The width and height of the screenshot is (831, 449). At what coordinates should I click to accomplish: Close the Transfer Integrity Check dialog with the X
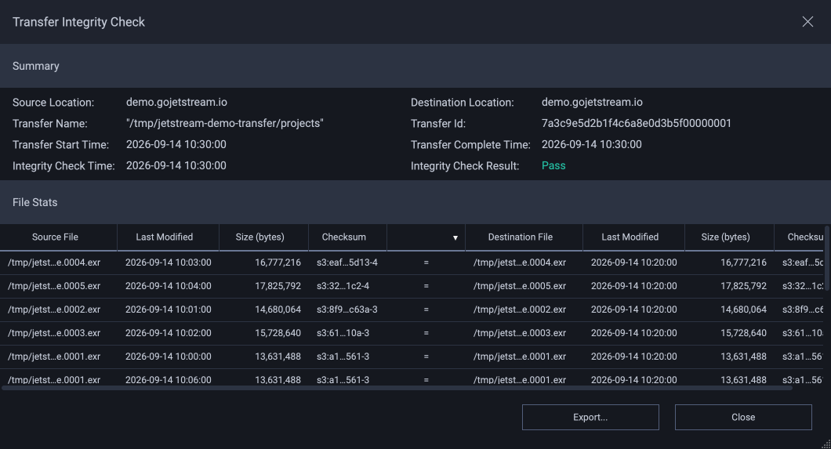(x=807, y=22)
